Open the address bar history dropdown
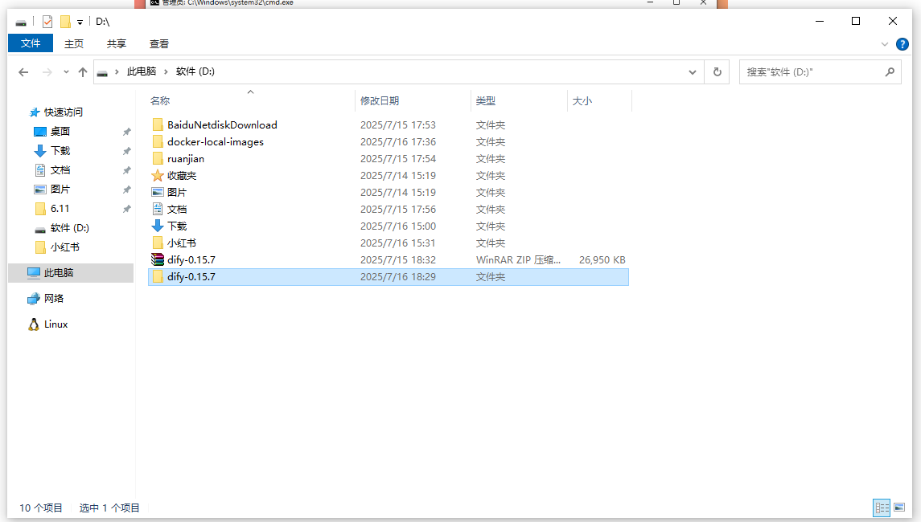The width and height of the screenshot is (921, 522). coord(693,71)
